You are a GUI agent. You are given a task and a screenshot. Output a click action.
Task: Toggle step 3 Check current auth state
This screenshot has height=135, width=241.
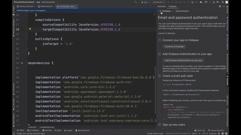[x=160, y=76]
